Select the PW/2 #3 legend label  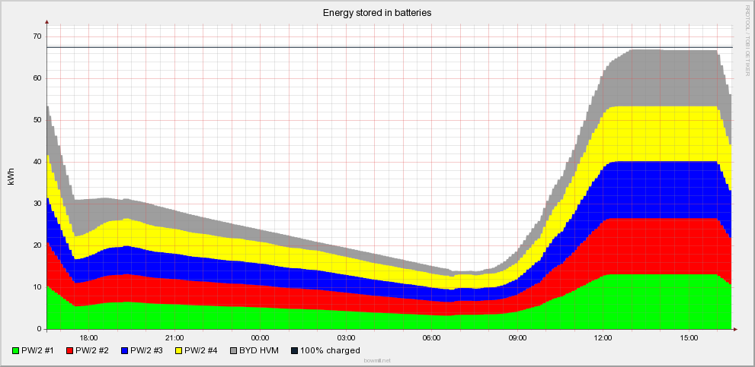149,351
